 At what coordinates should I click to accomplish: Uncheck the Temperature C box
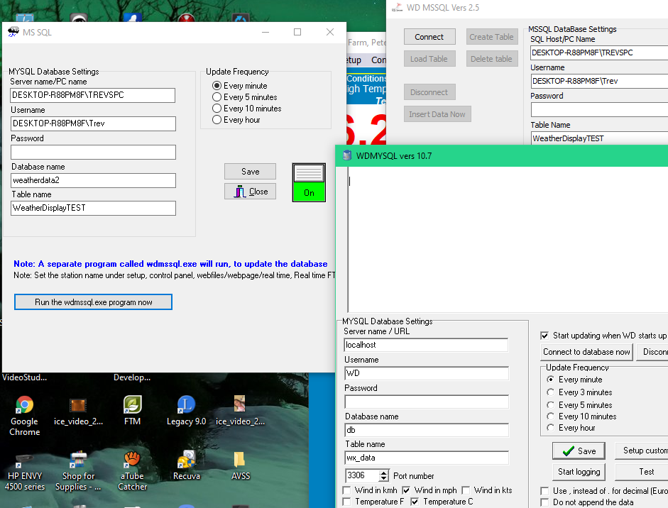pos(415,502)
